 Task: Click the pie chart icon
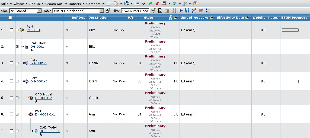pyautogui.click(x=201, y=11)
